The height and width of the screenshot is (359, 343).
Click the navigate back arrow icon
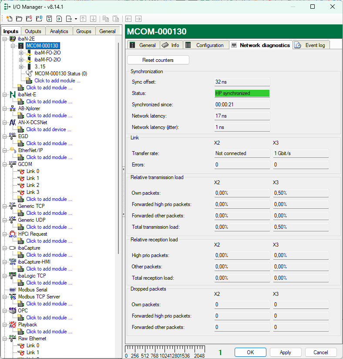[x=128, y=19]
